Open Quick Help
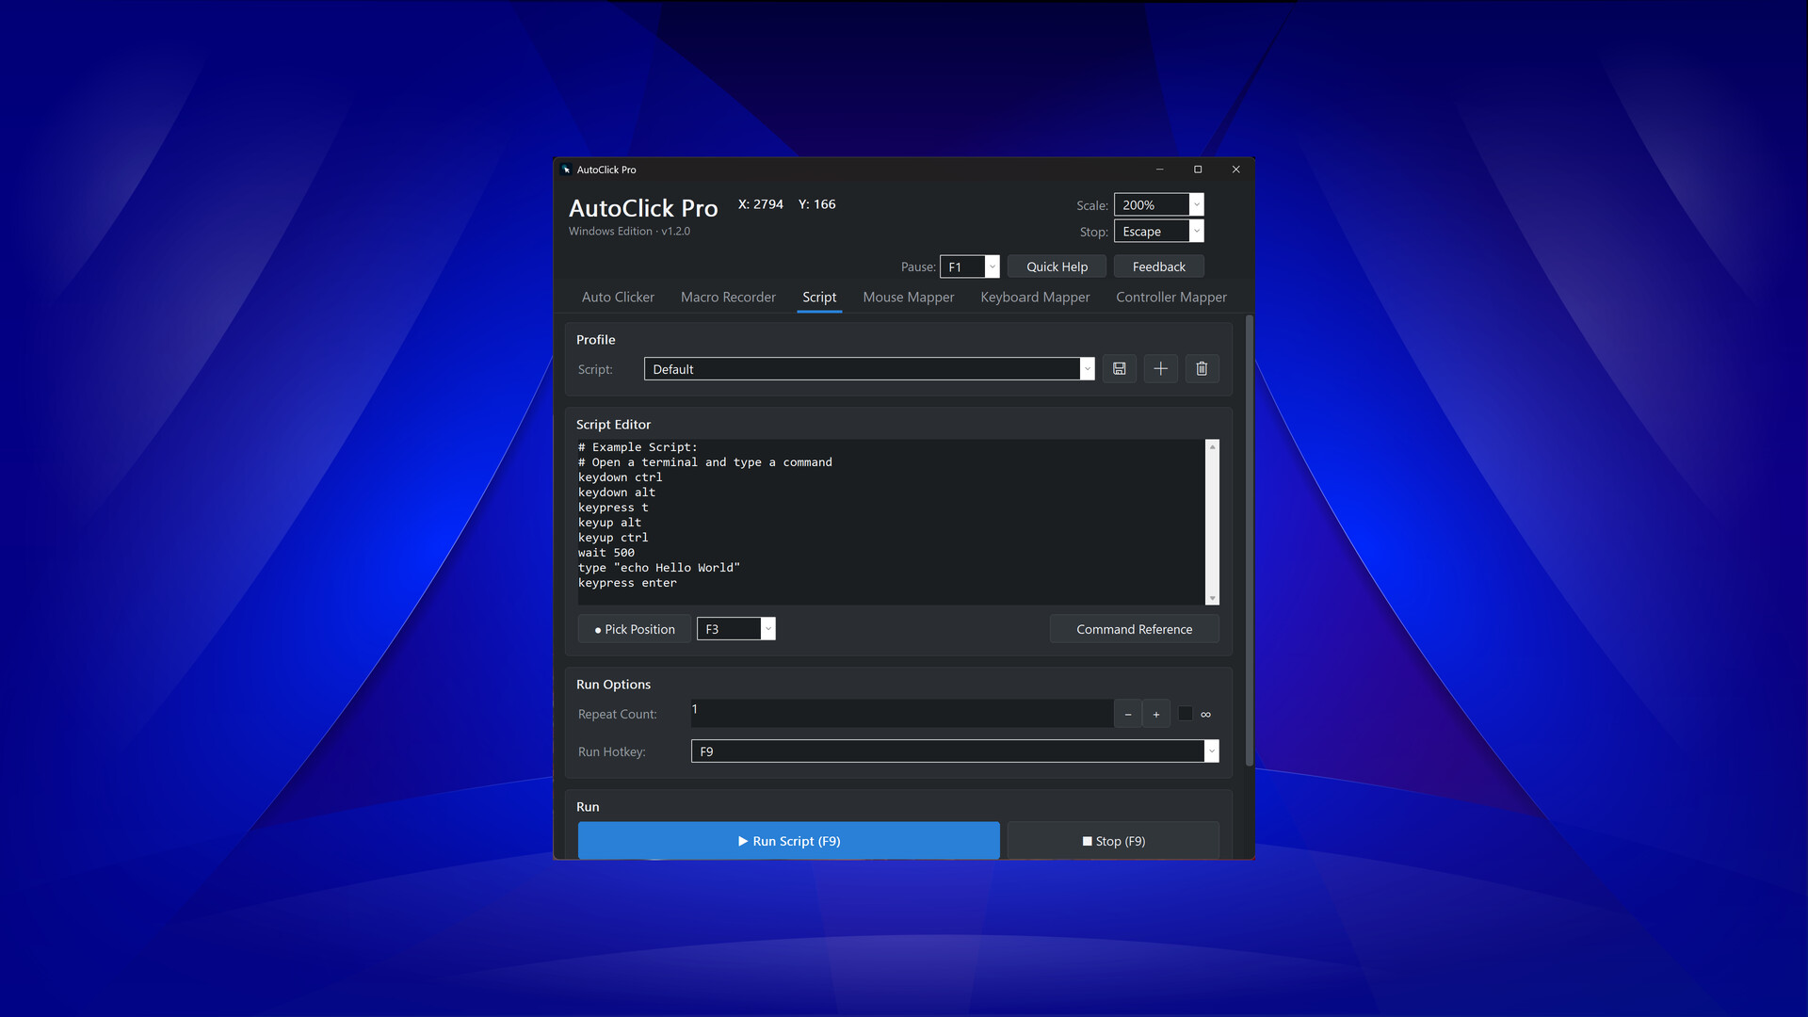 click(1057, 267)
